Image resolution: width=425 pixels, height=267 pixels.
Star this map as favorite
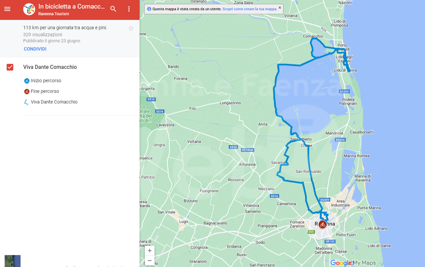click(131, 28)
